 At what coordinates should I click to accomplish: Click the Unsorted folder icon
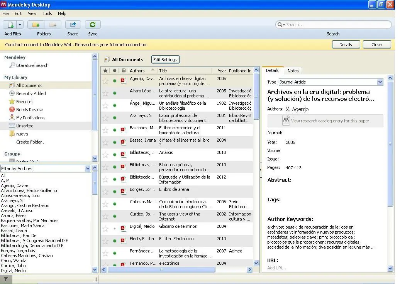click(12, 125)
